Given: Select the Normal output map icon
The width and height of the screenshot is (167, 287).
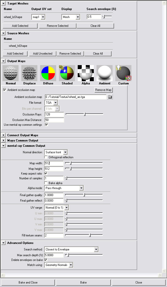Looking at the screenshot, I should [x=11, y=73].
